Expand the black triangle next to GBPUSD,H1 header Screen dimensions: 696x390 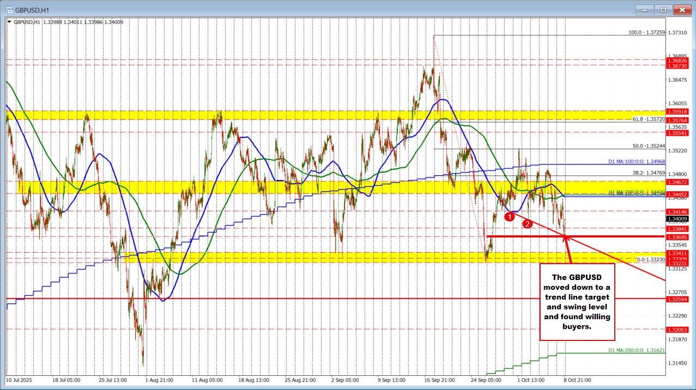tap(8, 22)
